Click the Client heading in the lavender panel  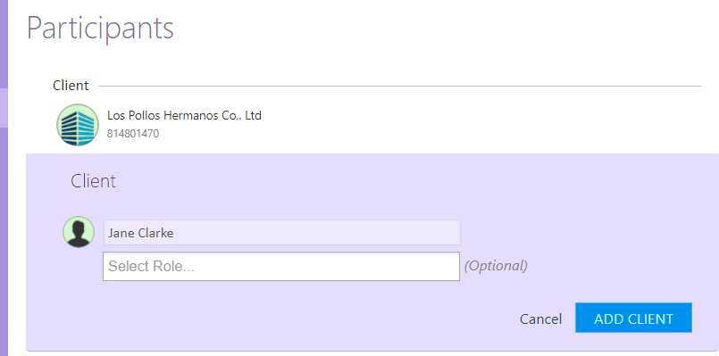93,181
